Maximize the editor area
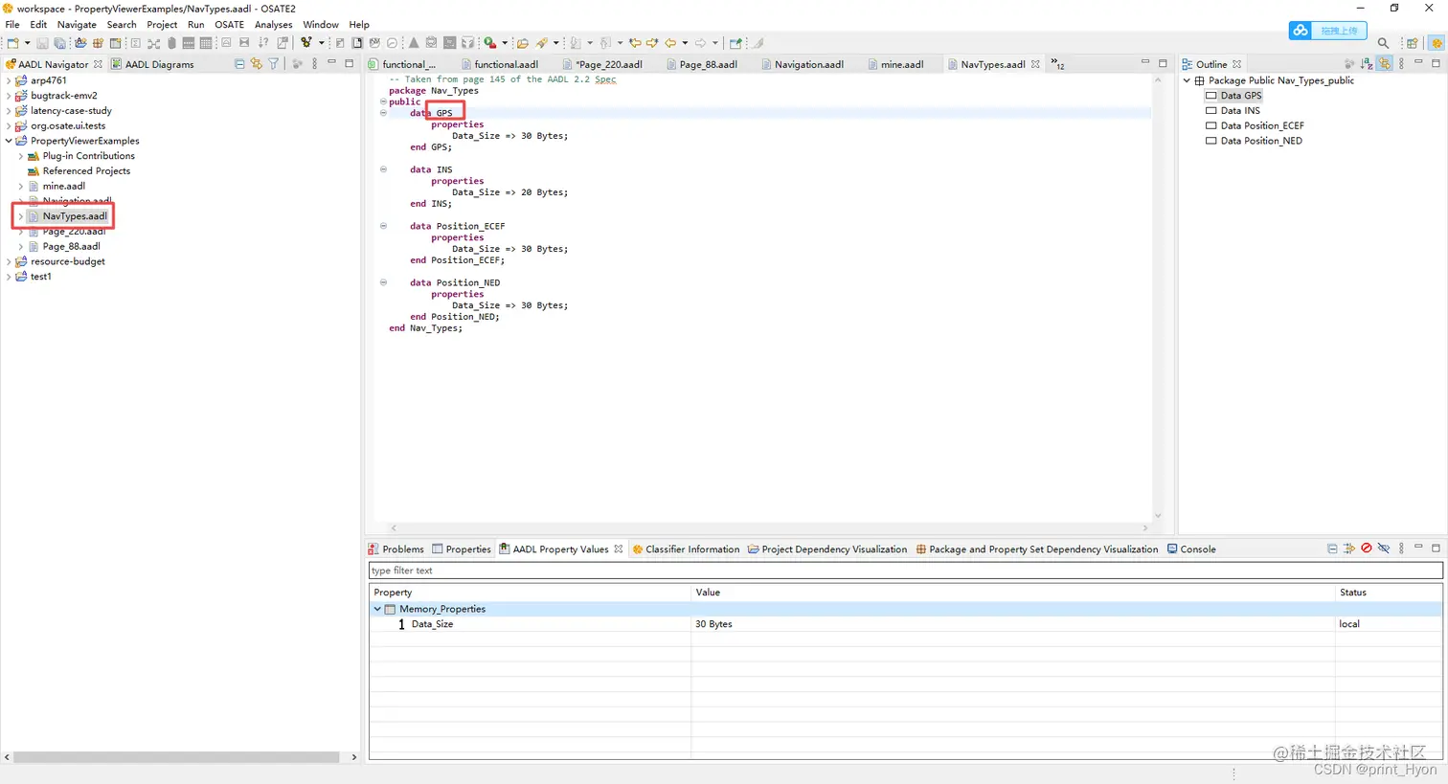1448x784 pixels. pos(1163,63)
